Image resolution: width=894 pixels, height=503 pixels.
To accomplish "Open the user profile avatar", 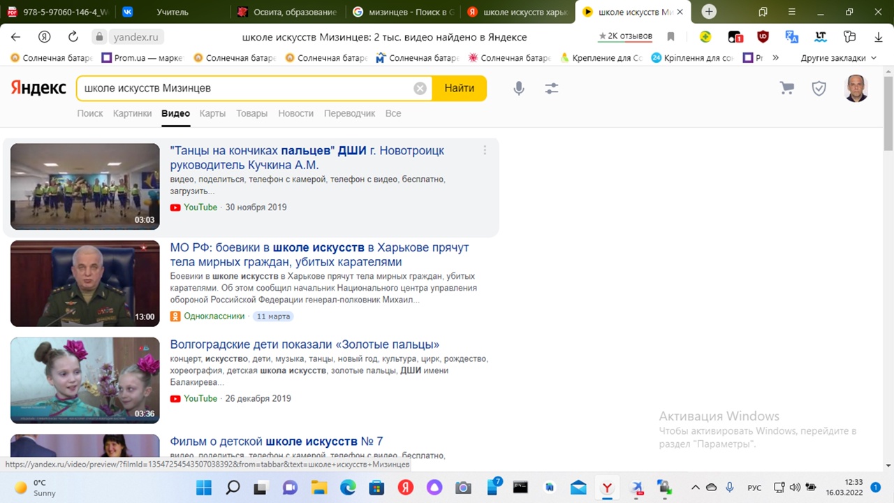I will pyautogui.click(x=856, y=89).
